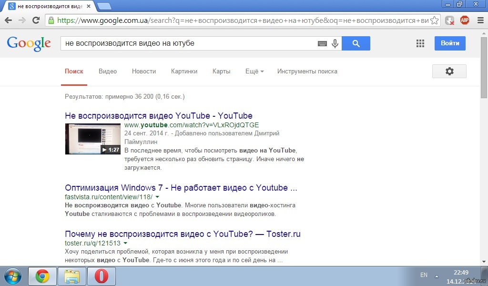Click the scrollbar up arrow

tap(484, 33)
